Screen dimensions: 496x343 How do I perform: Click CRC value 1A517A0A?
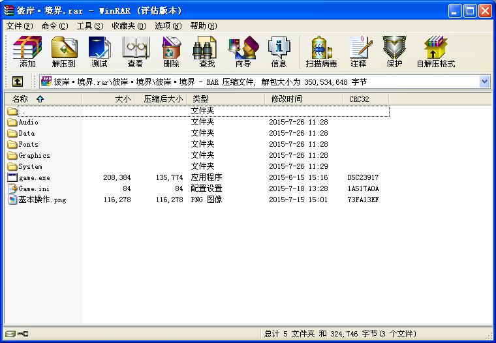[x=363, y=188]
